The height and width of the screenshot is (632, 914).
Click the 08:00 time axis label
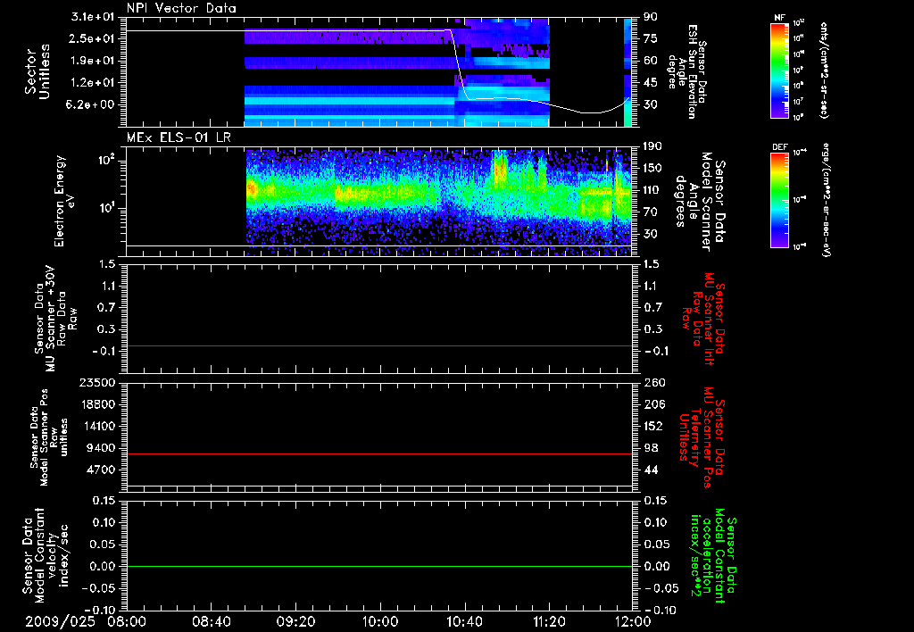point(127,621)
